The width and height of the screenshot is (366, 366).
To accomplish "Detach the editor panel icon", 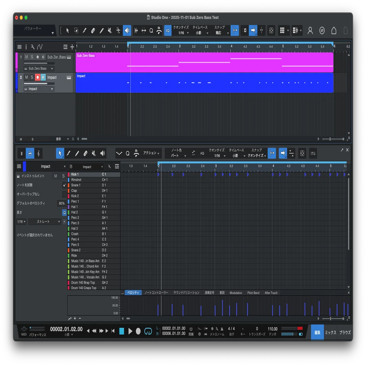I will (x=342, y=150).
